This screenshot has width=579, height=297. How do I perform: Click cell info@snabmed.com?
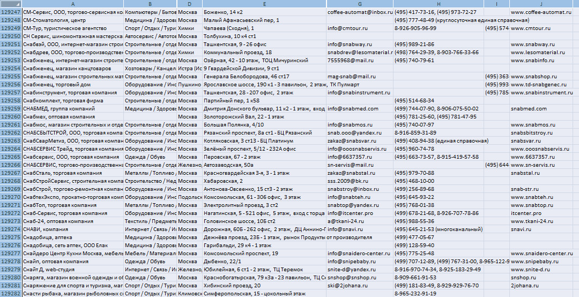tap(360, 109)
